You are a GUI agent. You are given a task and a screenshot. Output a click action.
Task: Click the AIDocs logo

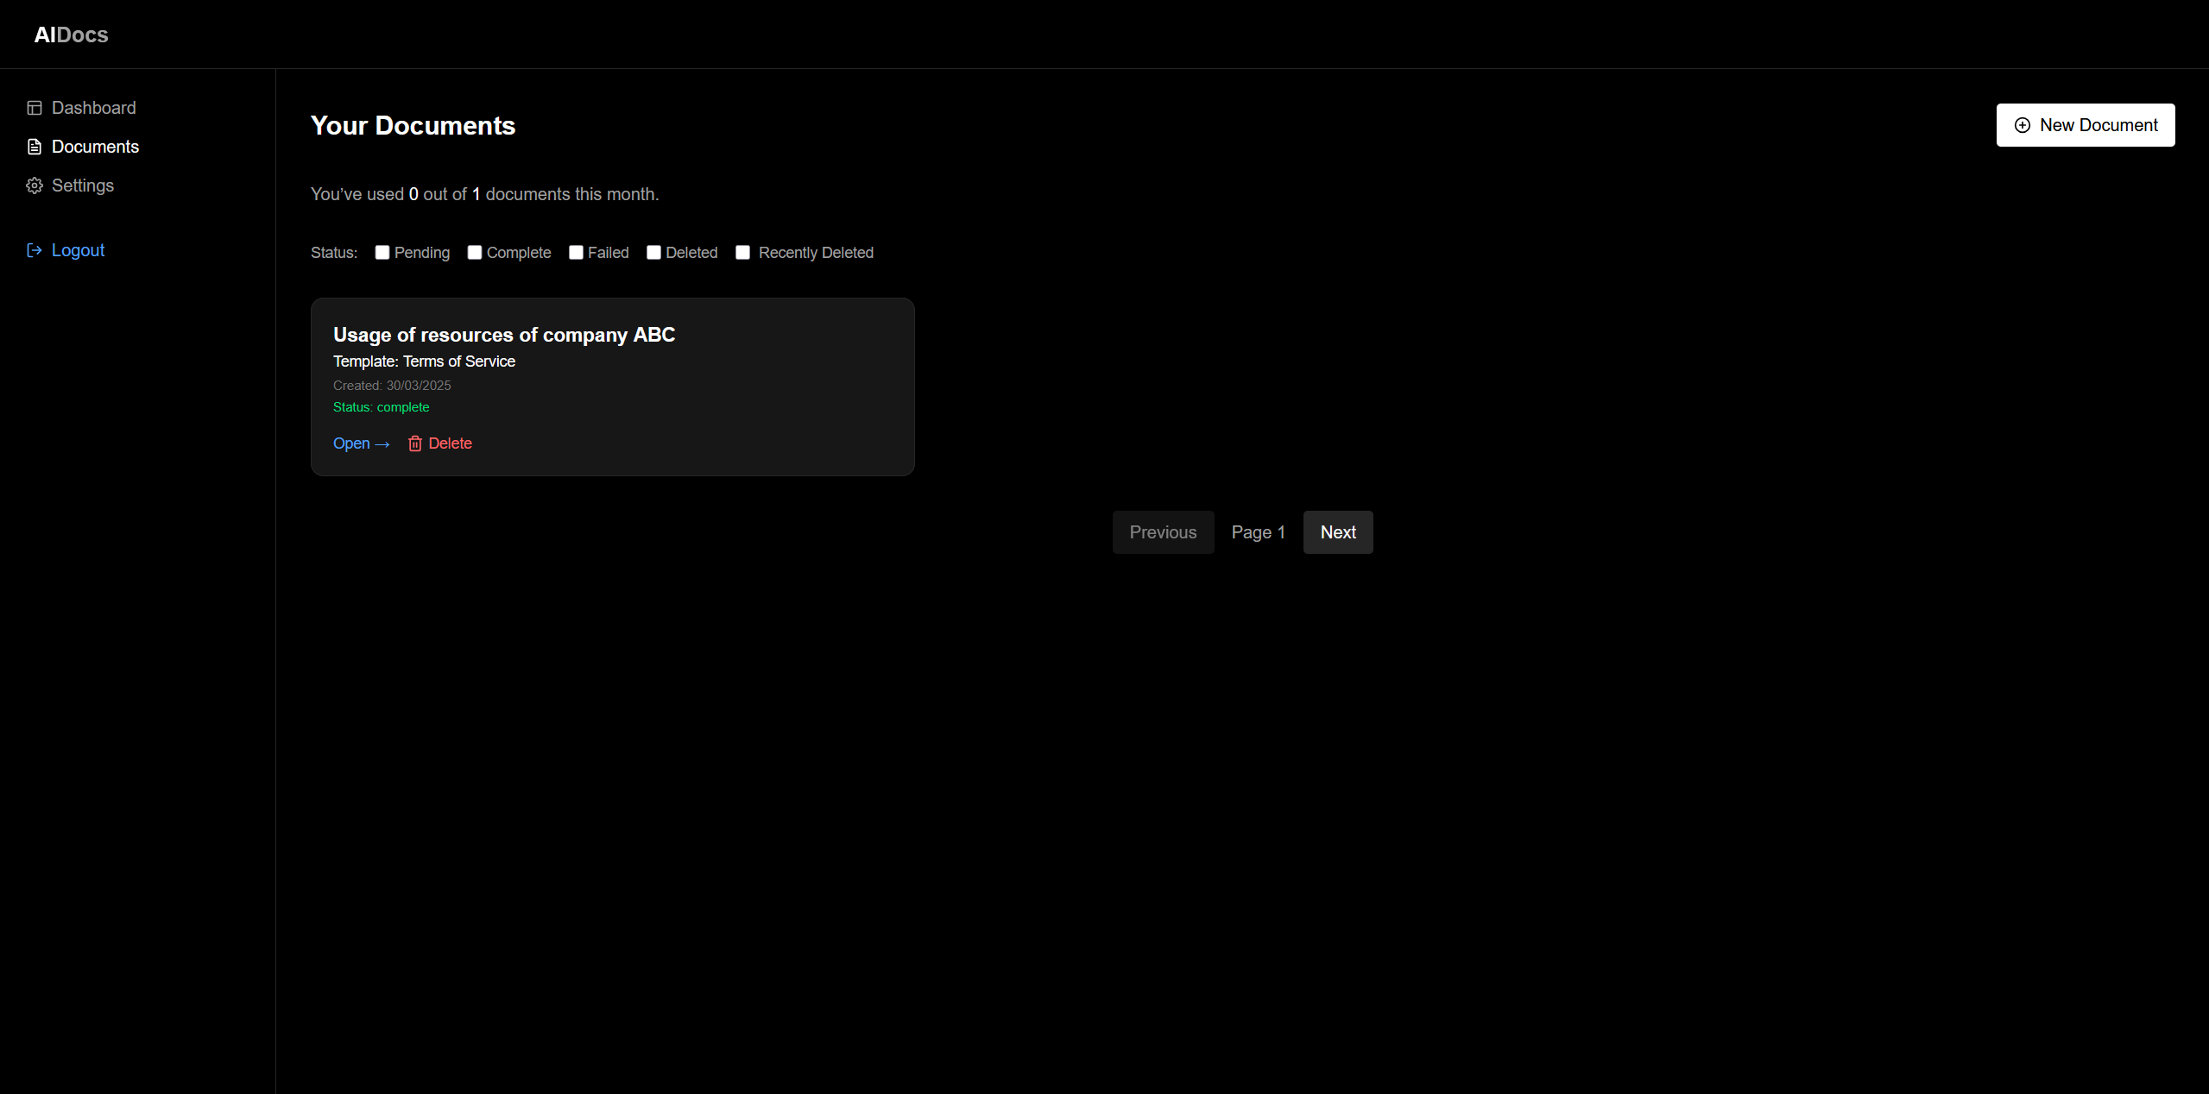pos(70,35)
